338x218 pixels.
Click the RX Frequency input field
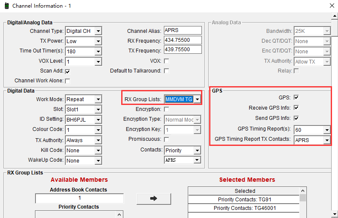[x=182, y=41]
